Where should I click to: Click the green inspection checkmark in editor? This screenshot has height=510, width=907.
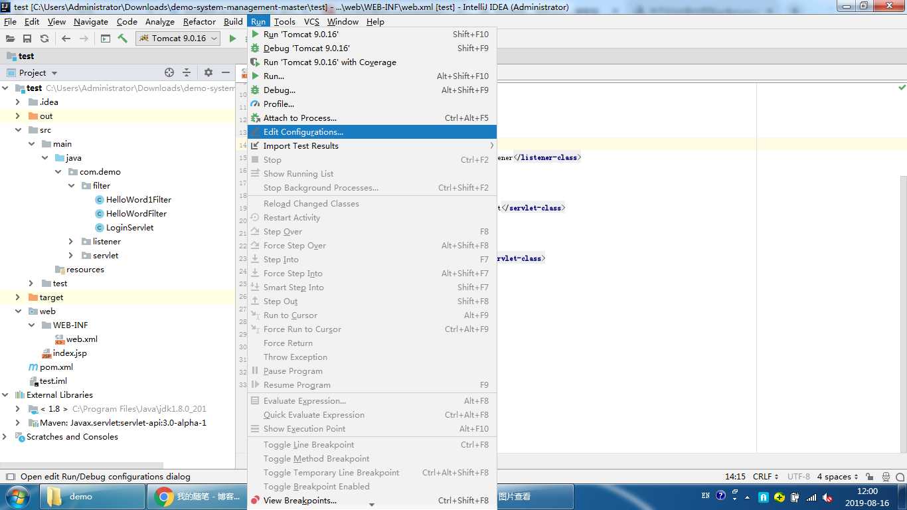902,87
